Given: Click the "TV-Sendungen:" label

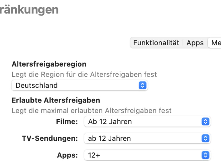Looking at the screenshot, I should [x=50, y=138].
